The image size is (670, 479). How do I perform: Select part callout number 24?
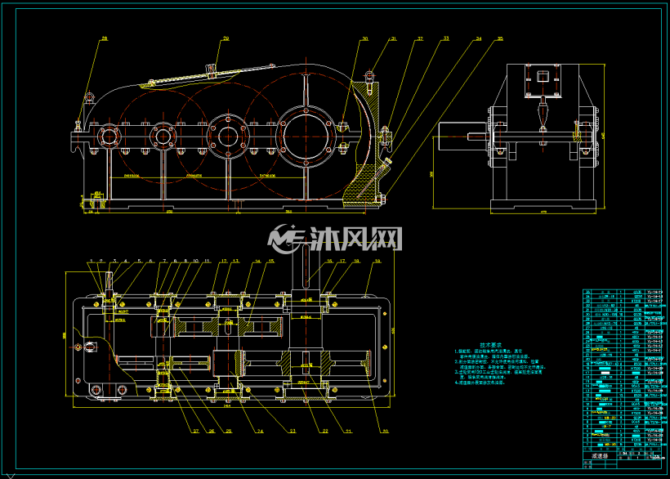[x=260, y=431]
